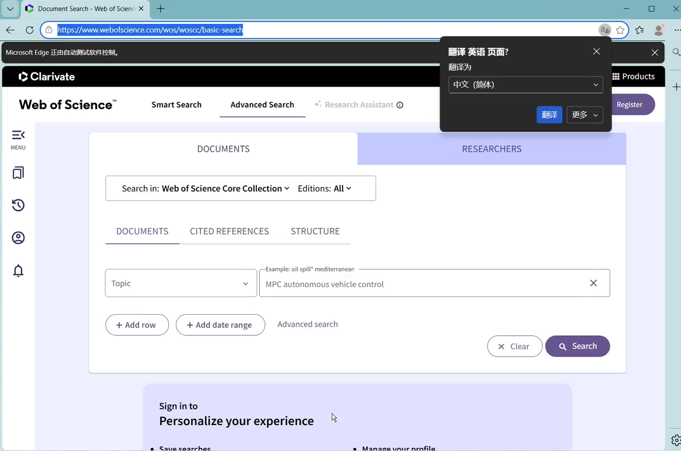This screenshot has width=681, height=451.
Task: Switch to Smart Search
Action: [176, 105]
